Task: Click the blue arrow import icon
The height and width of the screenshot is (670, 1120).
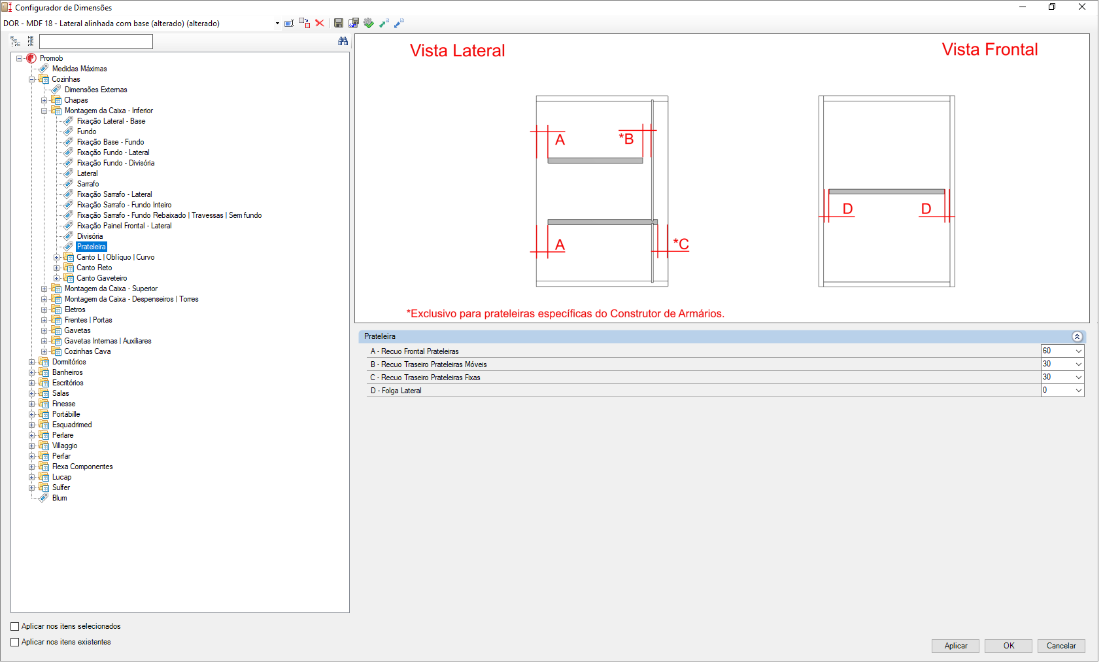Action: click(x=399, y=23)
